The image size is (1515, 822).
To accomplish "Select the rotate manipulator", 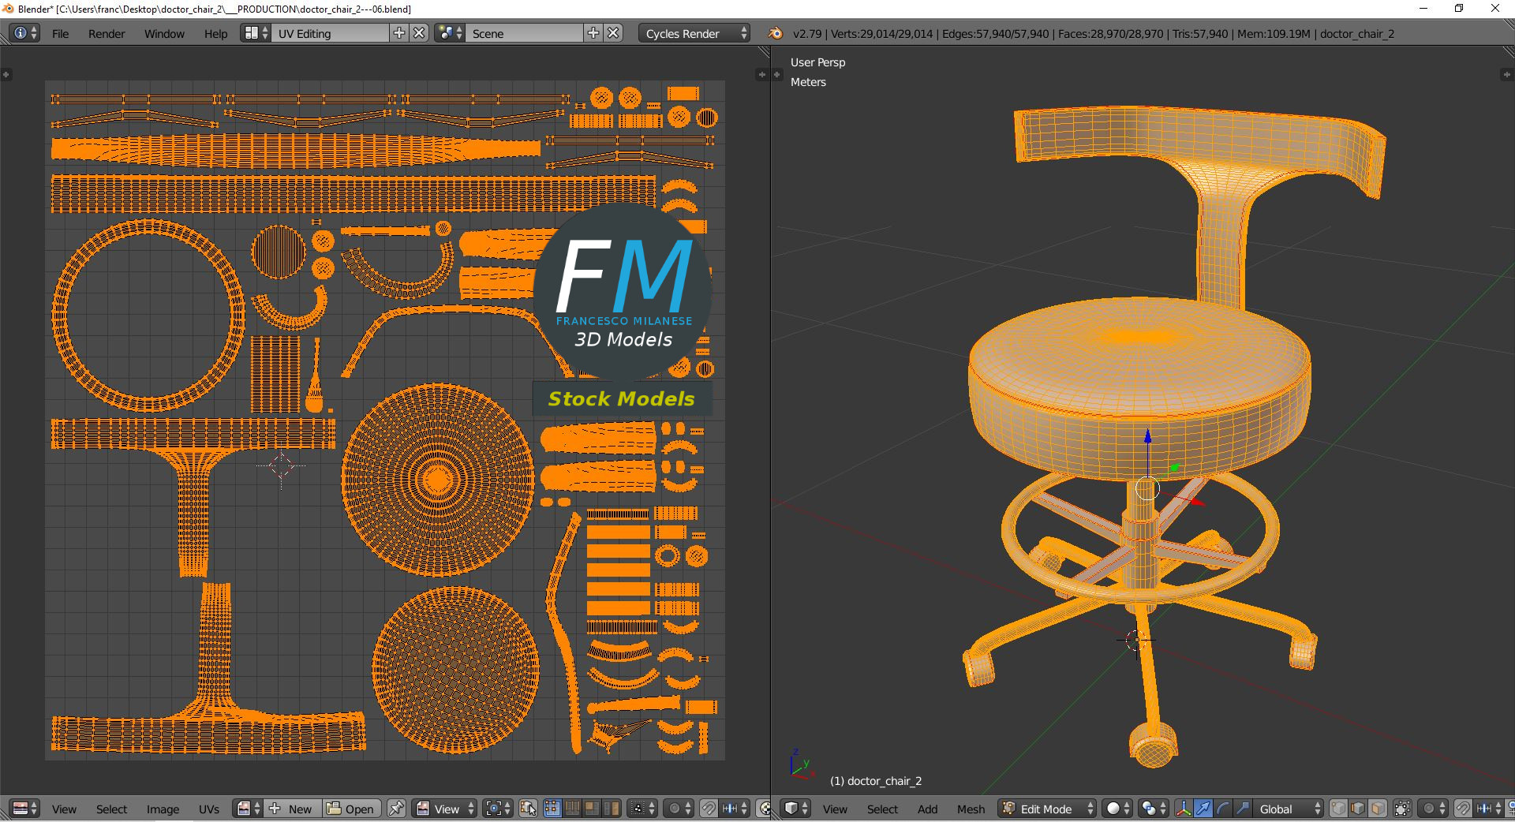I will [1223, 809].
